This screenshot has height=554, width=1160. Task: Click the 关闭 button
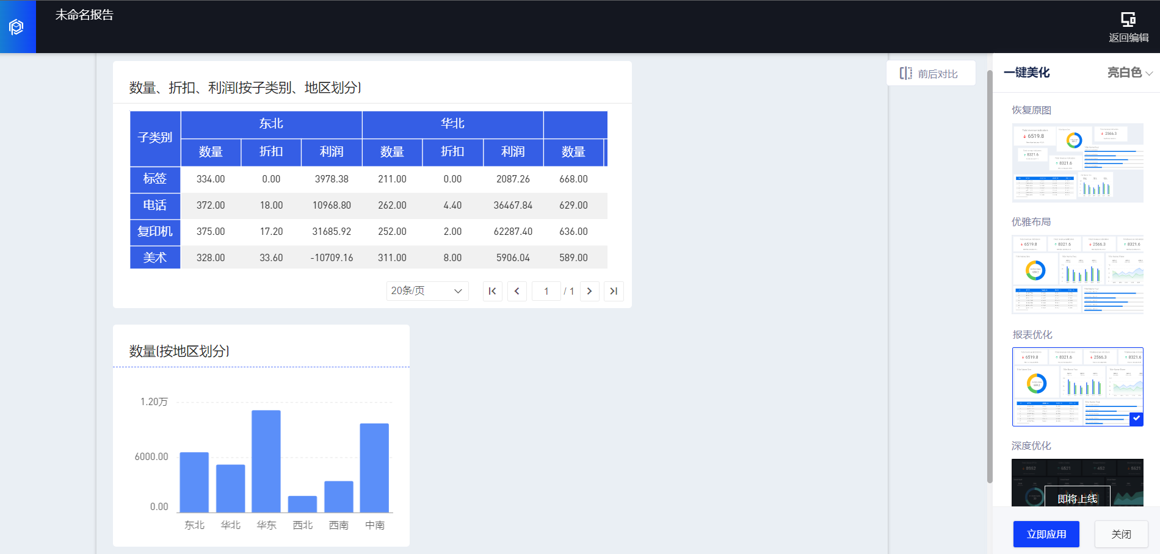click(x=1121, y=534)
